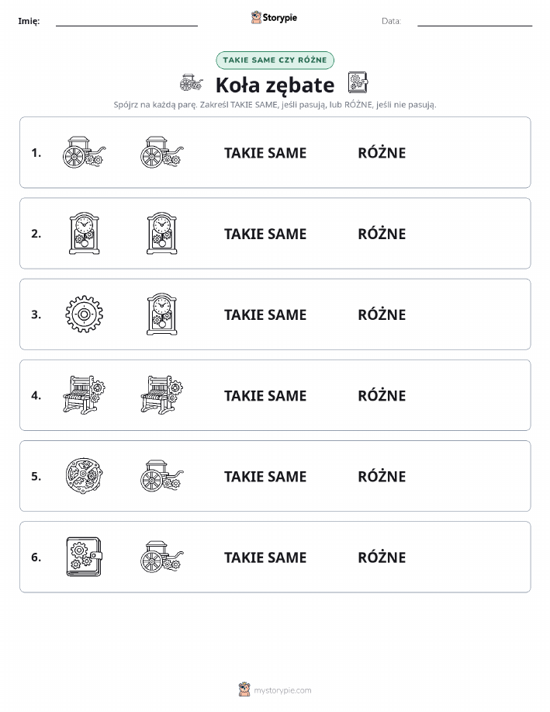This screenshot has height=712, width=550.
Task: Click the second clock icon in row 2
Action: 162,234
